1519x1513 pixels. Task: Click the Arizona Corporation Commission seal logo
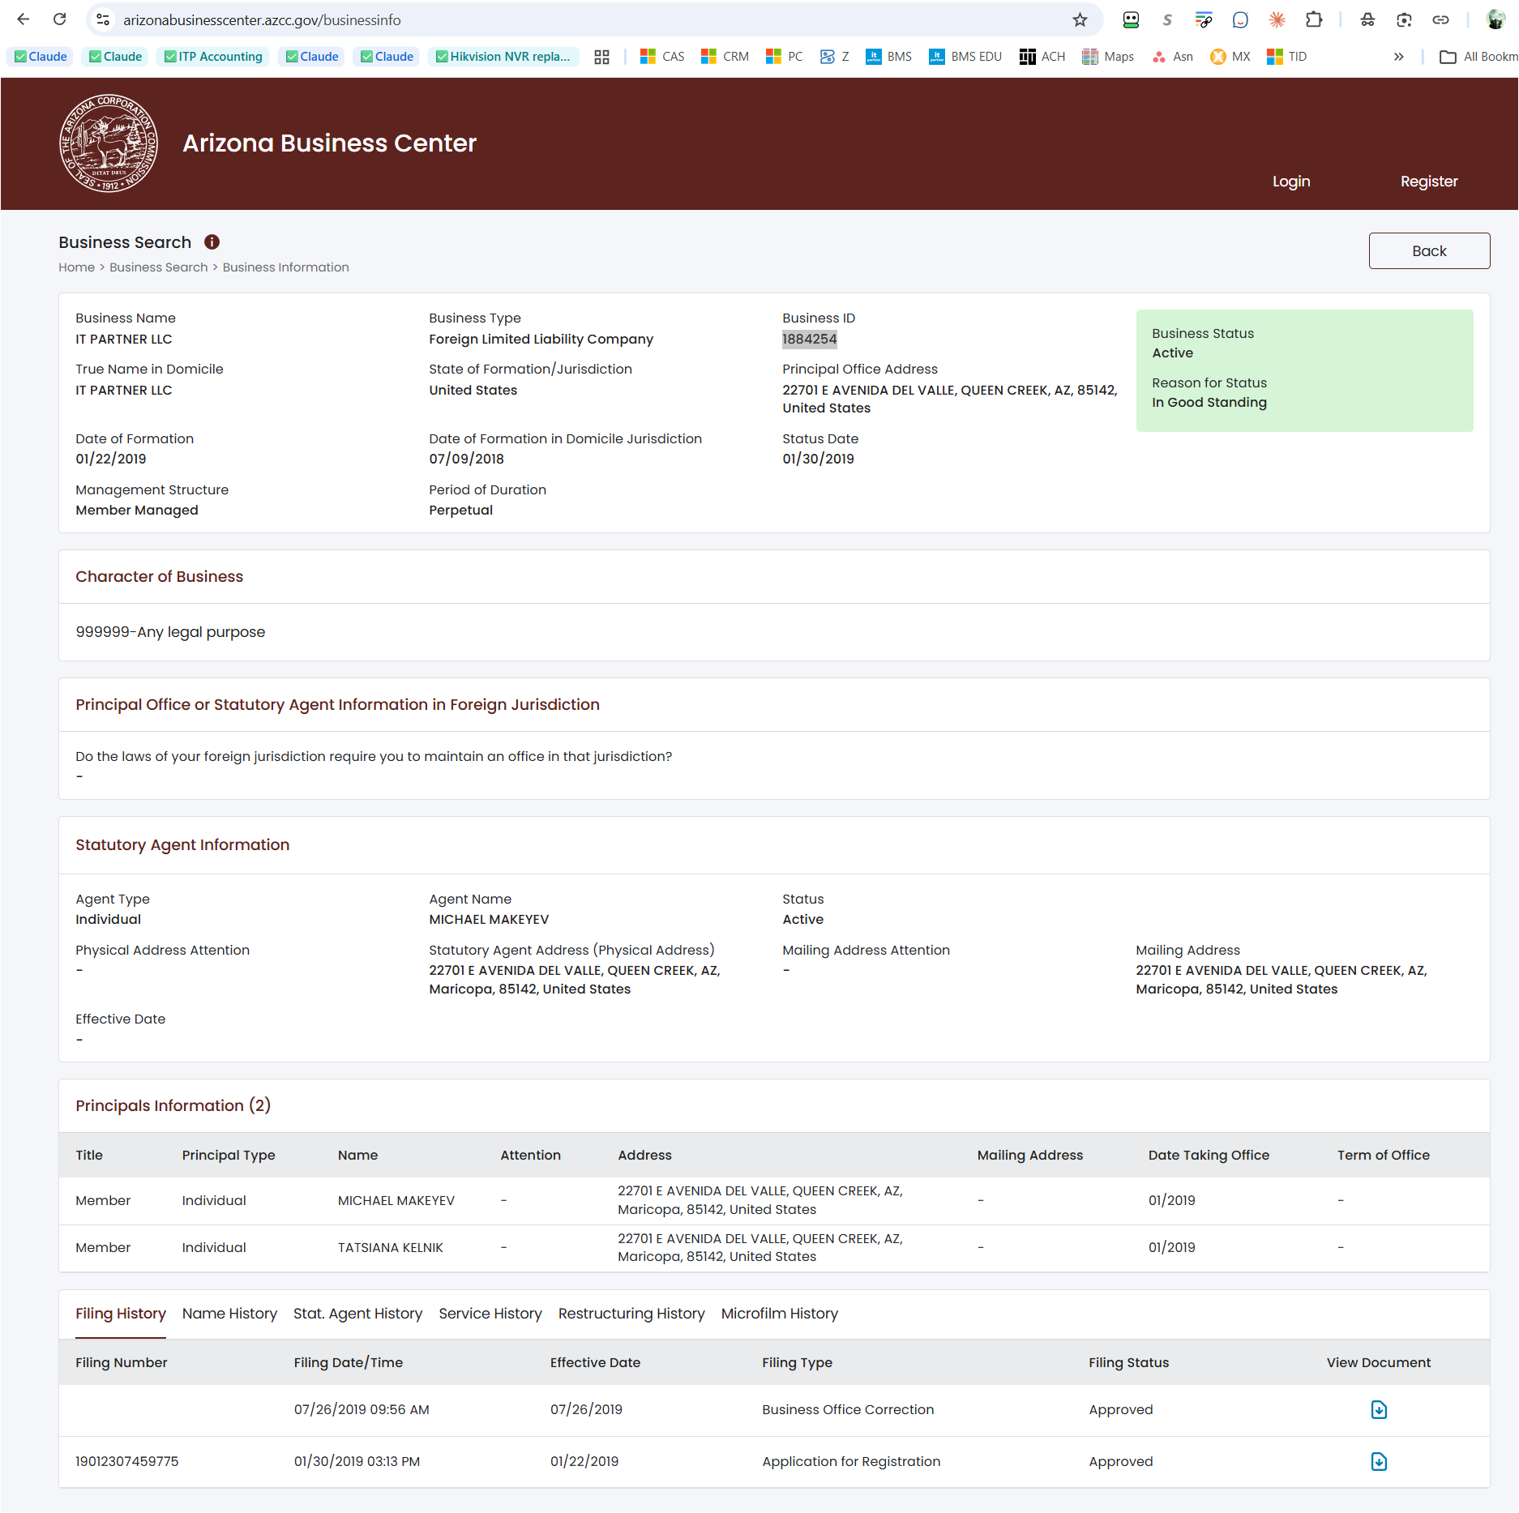[x=109, y=143]
